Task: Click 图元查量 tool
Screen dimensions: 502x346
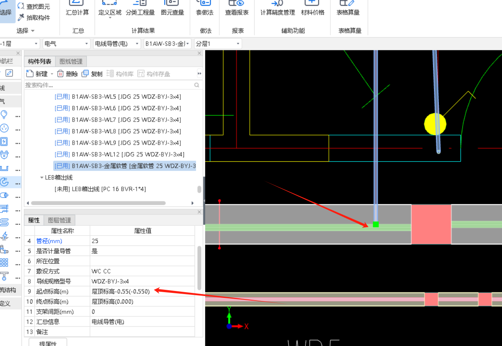Action: 172,8
